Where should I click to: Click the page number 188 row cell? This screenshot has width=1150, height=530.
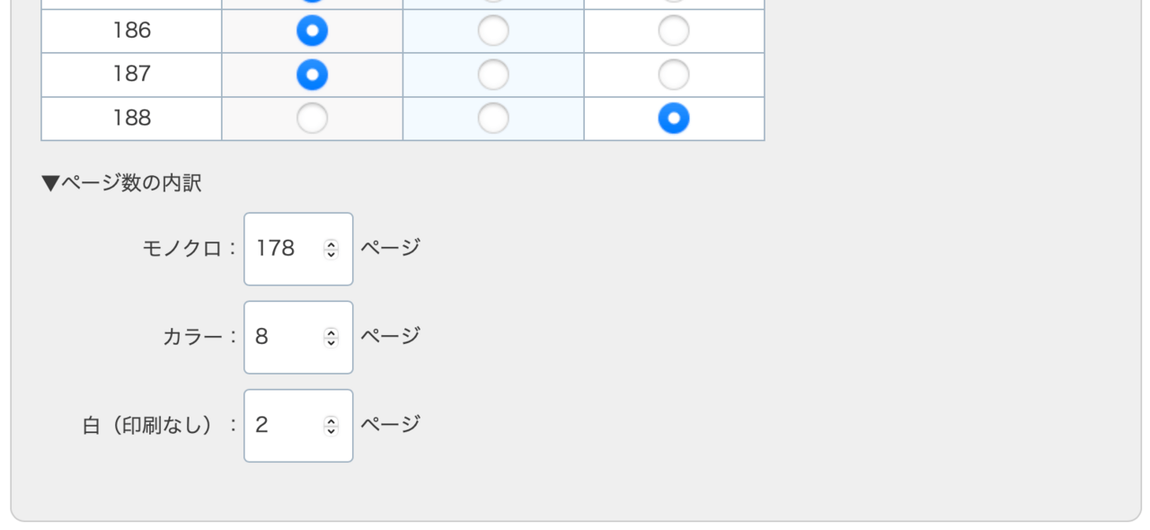pyautogui.click(x=132, y=119)
